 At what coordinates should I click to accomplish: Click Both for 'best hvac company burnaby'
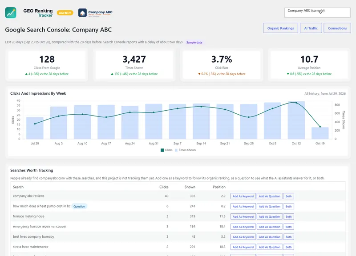[288, 237]
